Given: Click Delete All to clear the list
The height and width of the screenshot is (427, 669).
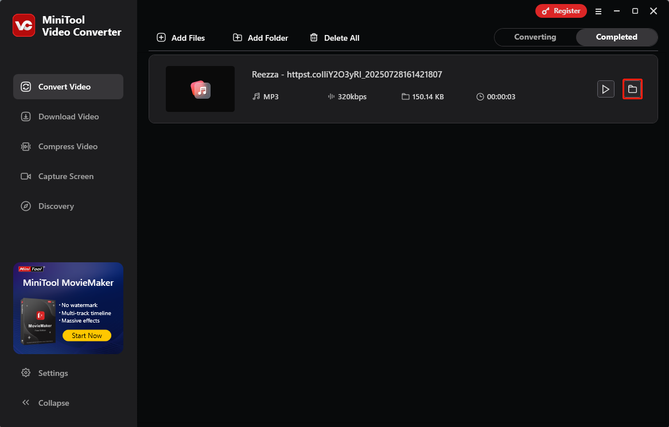Looking at the screenshot, I should coord(334,37).
